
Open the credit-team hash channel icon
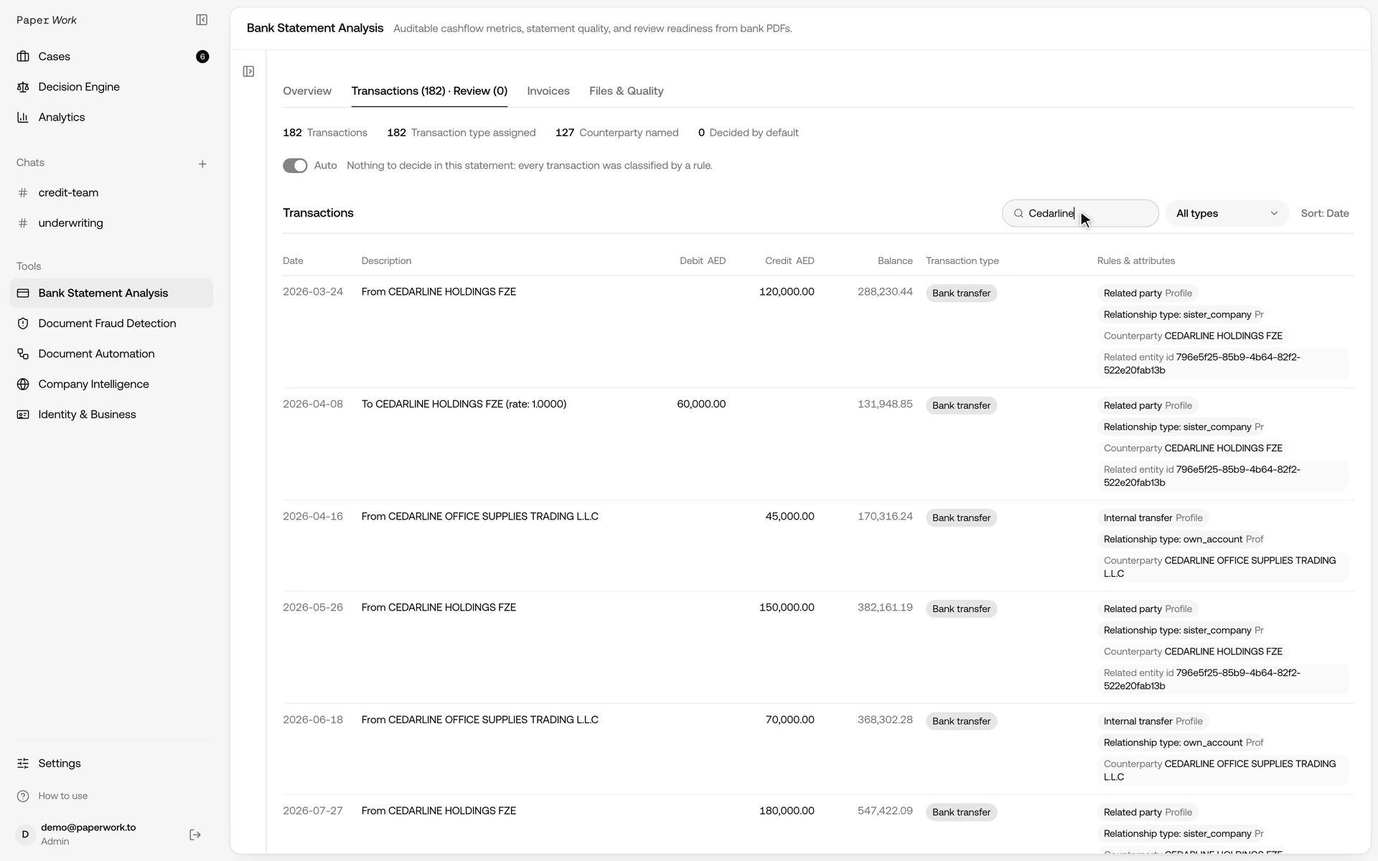23,193
